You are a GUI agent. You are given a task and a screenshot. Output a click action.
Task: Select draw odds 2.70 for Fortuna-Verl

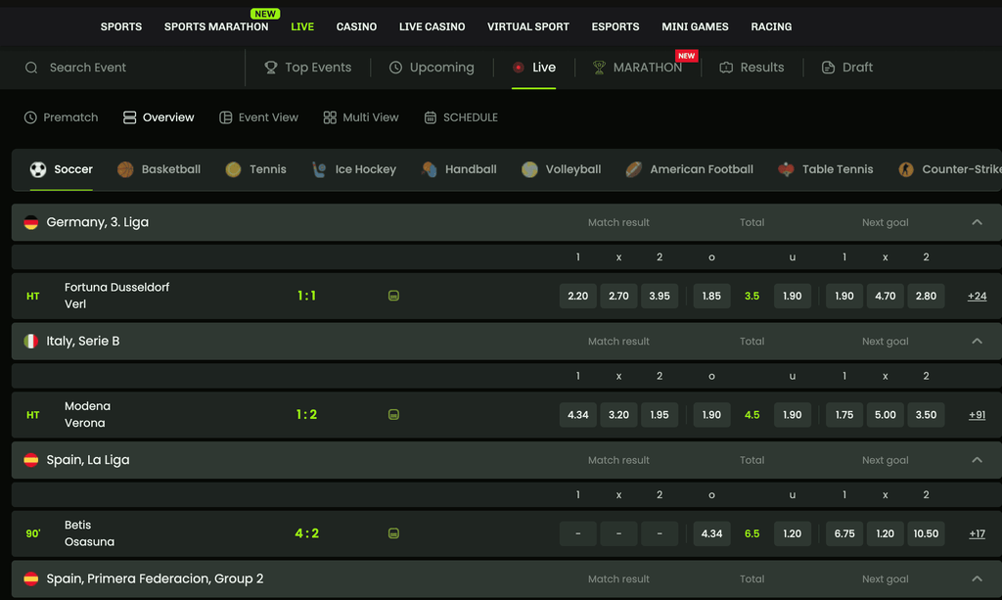pyautogui.click(x=618, y=296)
